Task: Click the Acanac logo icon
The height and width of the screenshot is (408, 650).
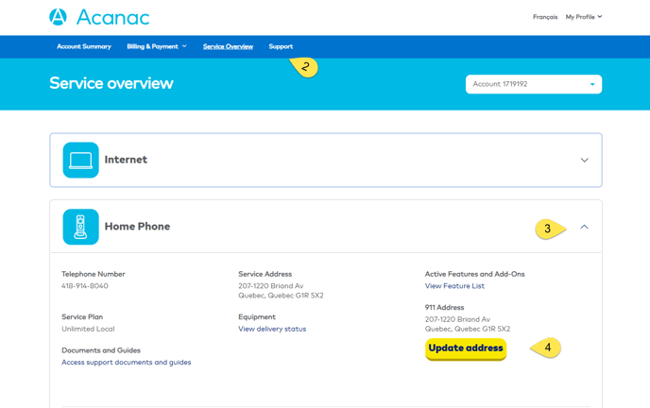Action: click(x=58, y=17)
